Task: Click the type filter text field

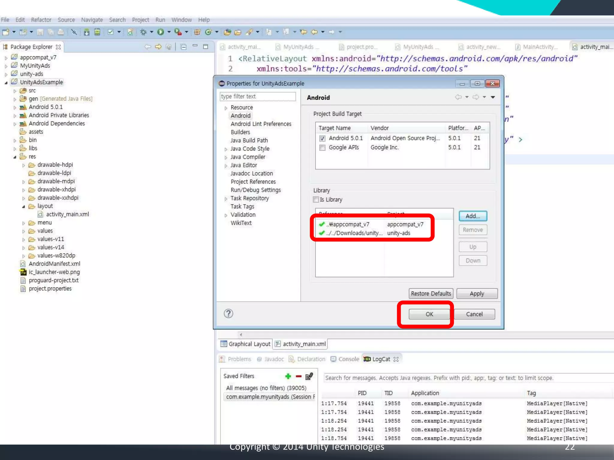Action: (258, 96)
